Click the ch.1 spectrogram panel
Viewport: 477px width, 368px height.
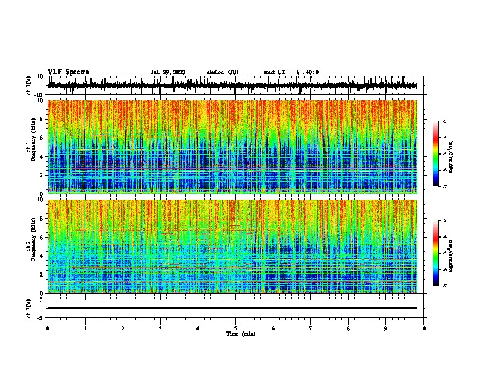tap(232, 147)
